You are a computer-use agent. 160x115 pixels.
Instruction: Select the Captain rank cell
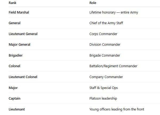(14, 99)
